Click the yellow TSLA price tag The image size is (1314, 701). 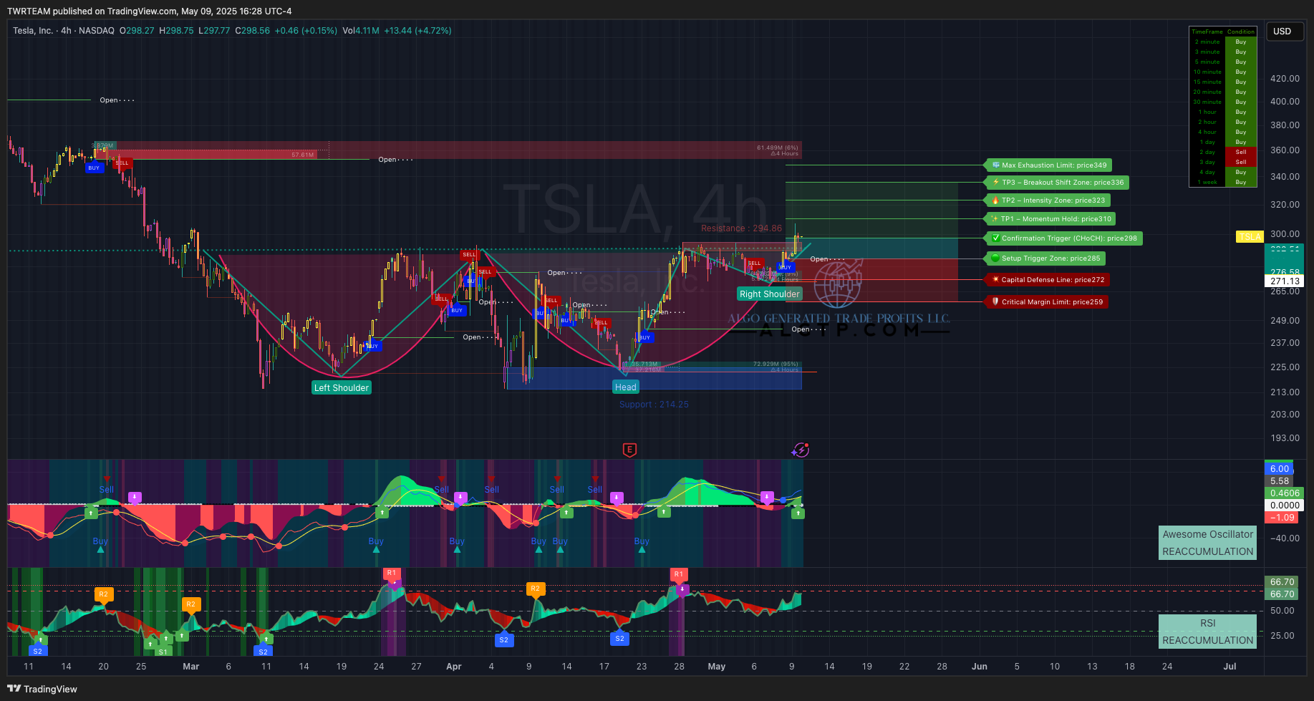pos(1250,237)
